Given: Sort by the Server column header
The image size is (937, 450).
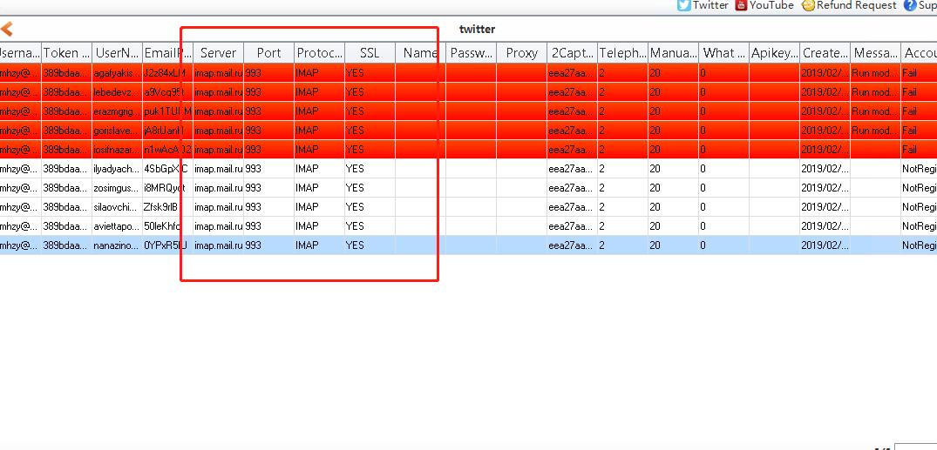Looking at the screenshot, I should point(218,53).
